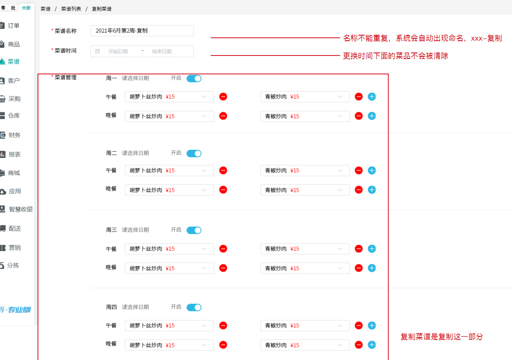Switch to the 零 tab
This screenshot has height=360, width=512.
coord(3,8)
